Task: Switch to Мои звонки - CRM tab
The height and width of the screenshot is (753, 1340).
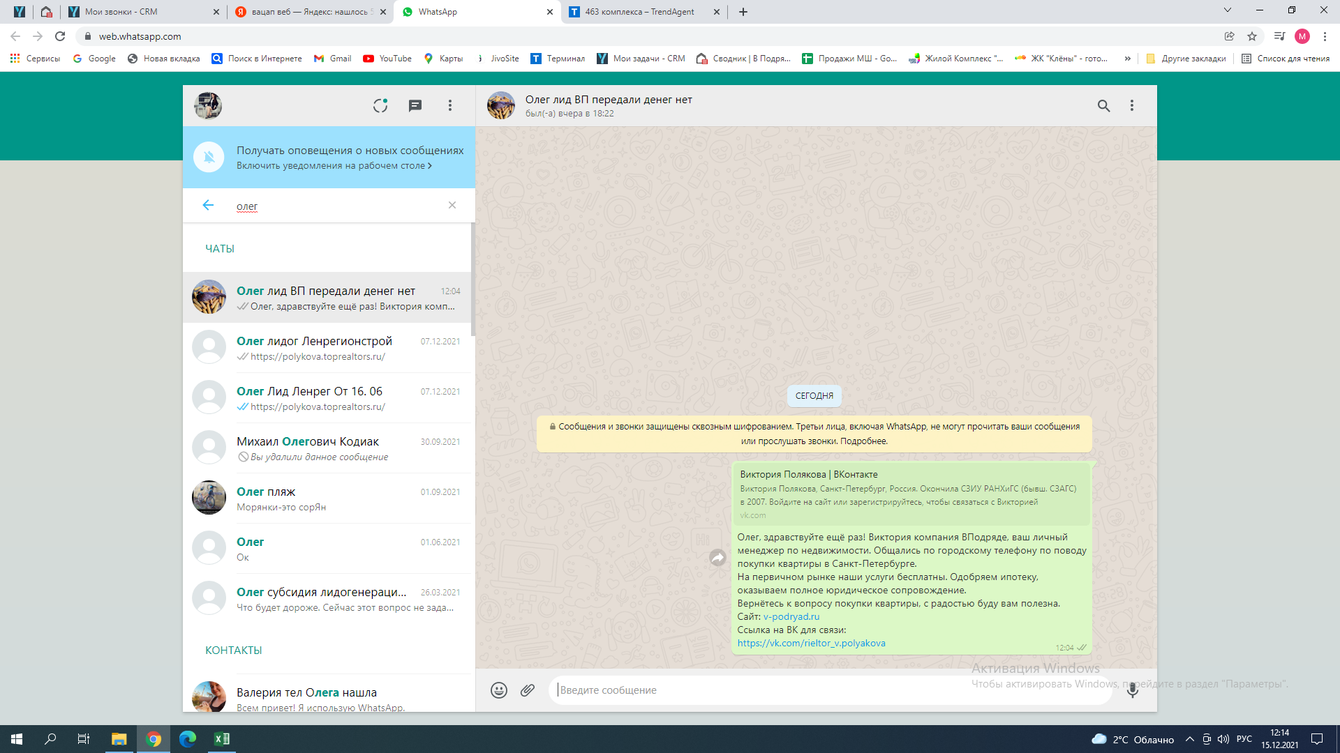Action: pyautogui.click(x=121, y=12)
